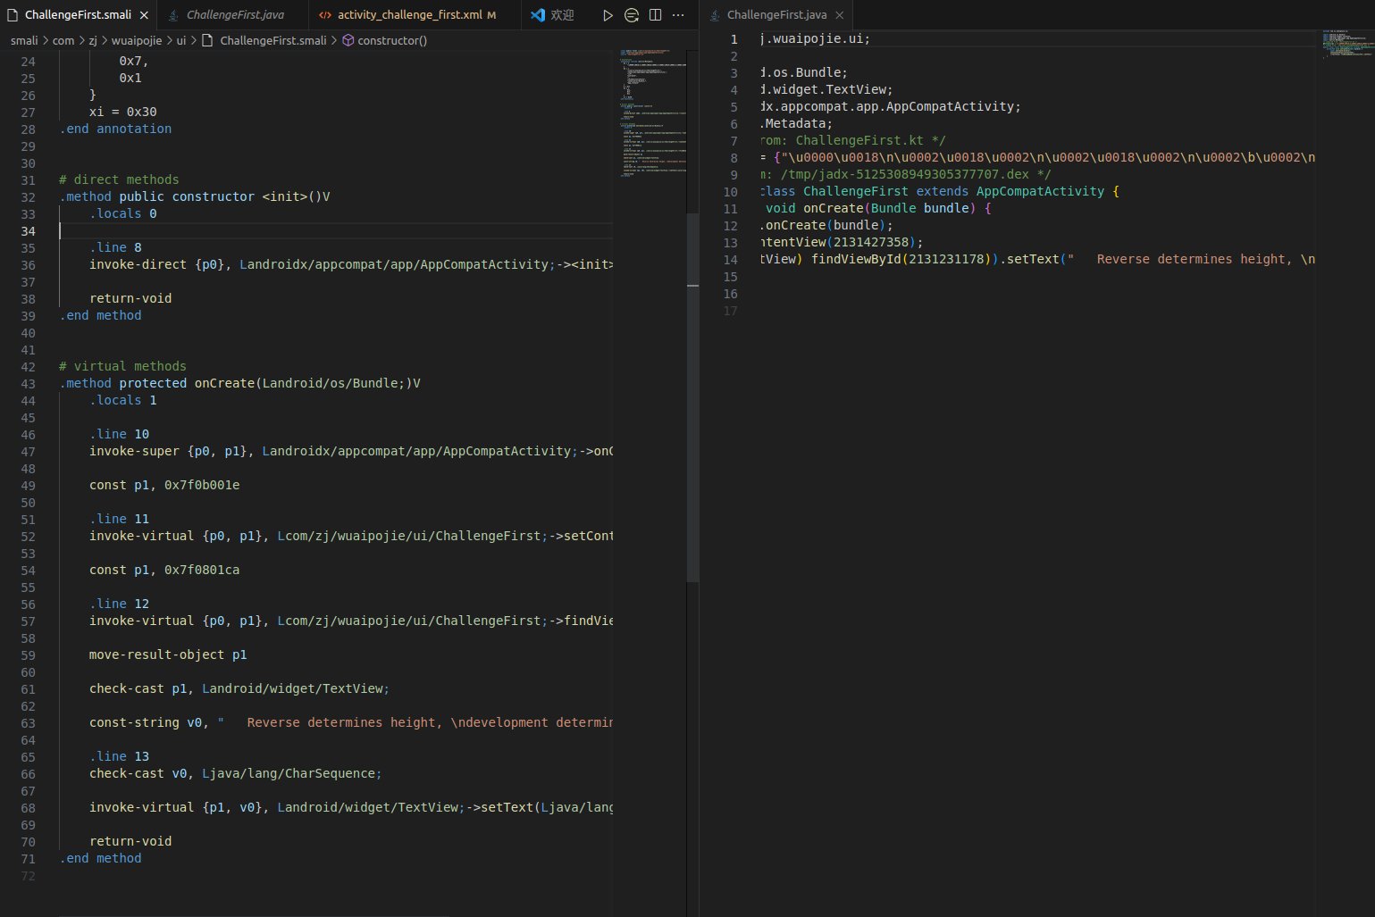
Task: Click the '.method public constructor <init>()V' line
Action: pos(195,196)
